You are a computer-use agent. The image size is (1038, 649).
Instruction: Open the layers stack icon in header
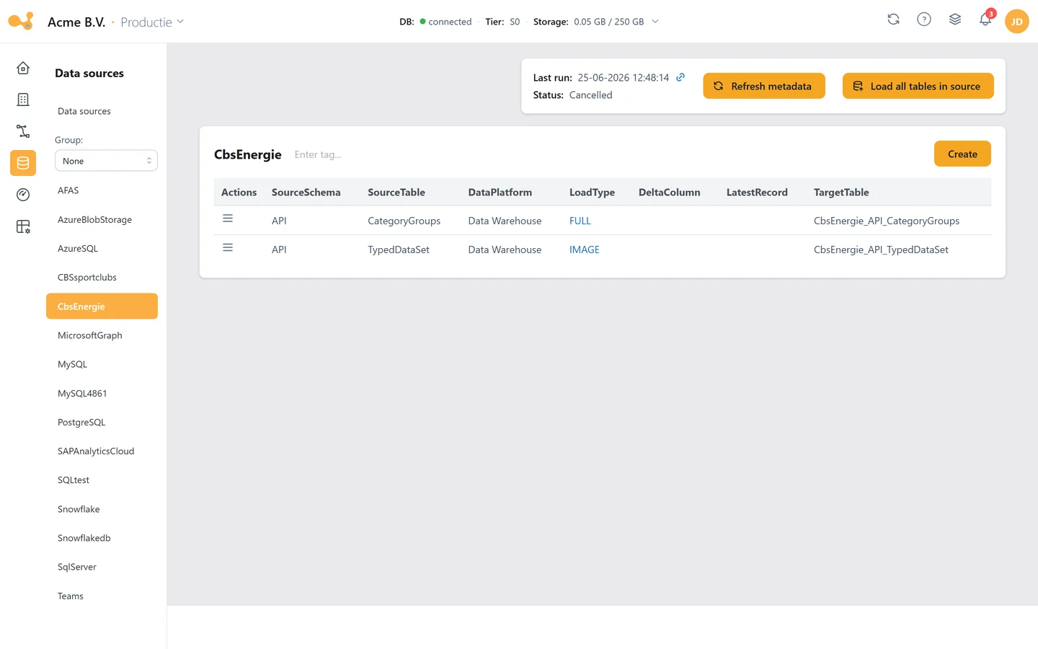pos(955,19)
